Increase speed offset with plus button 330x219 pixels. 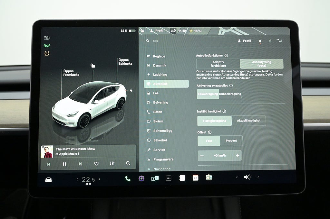(x=238, y=156)
